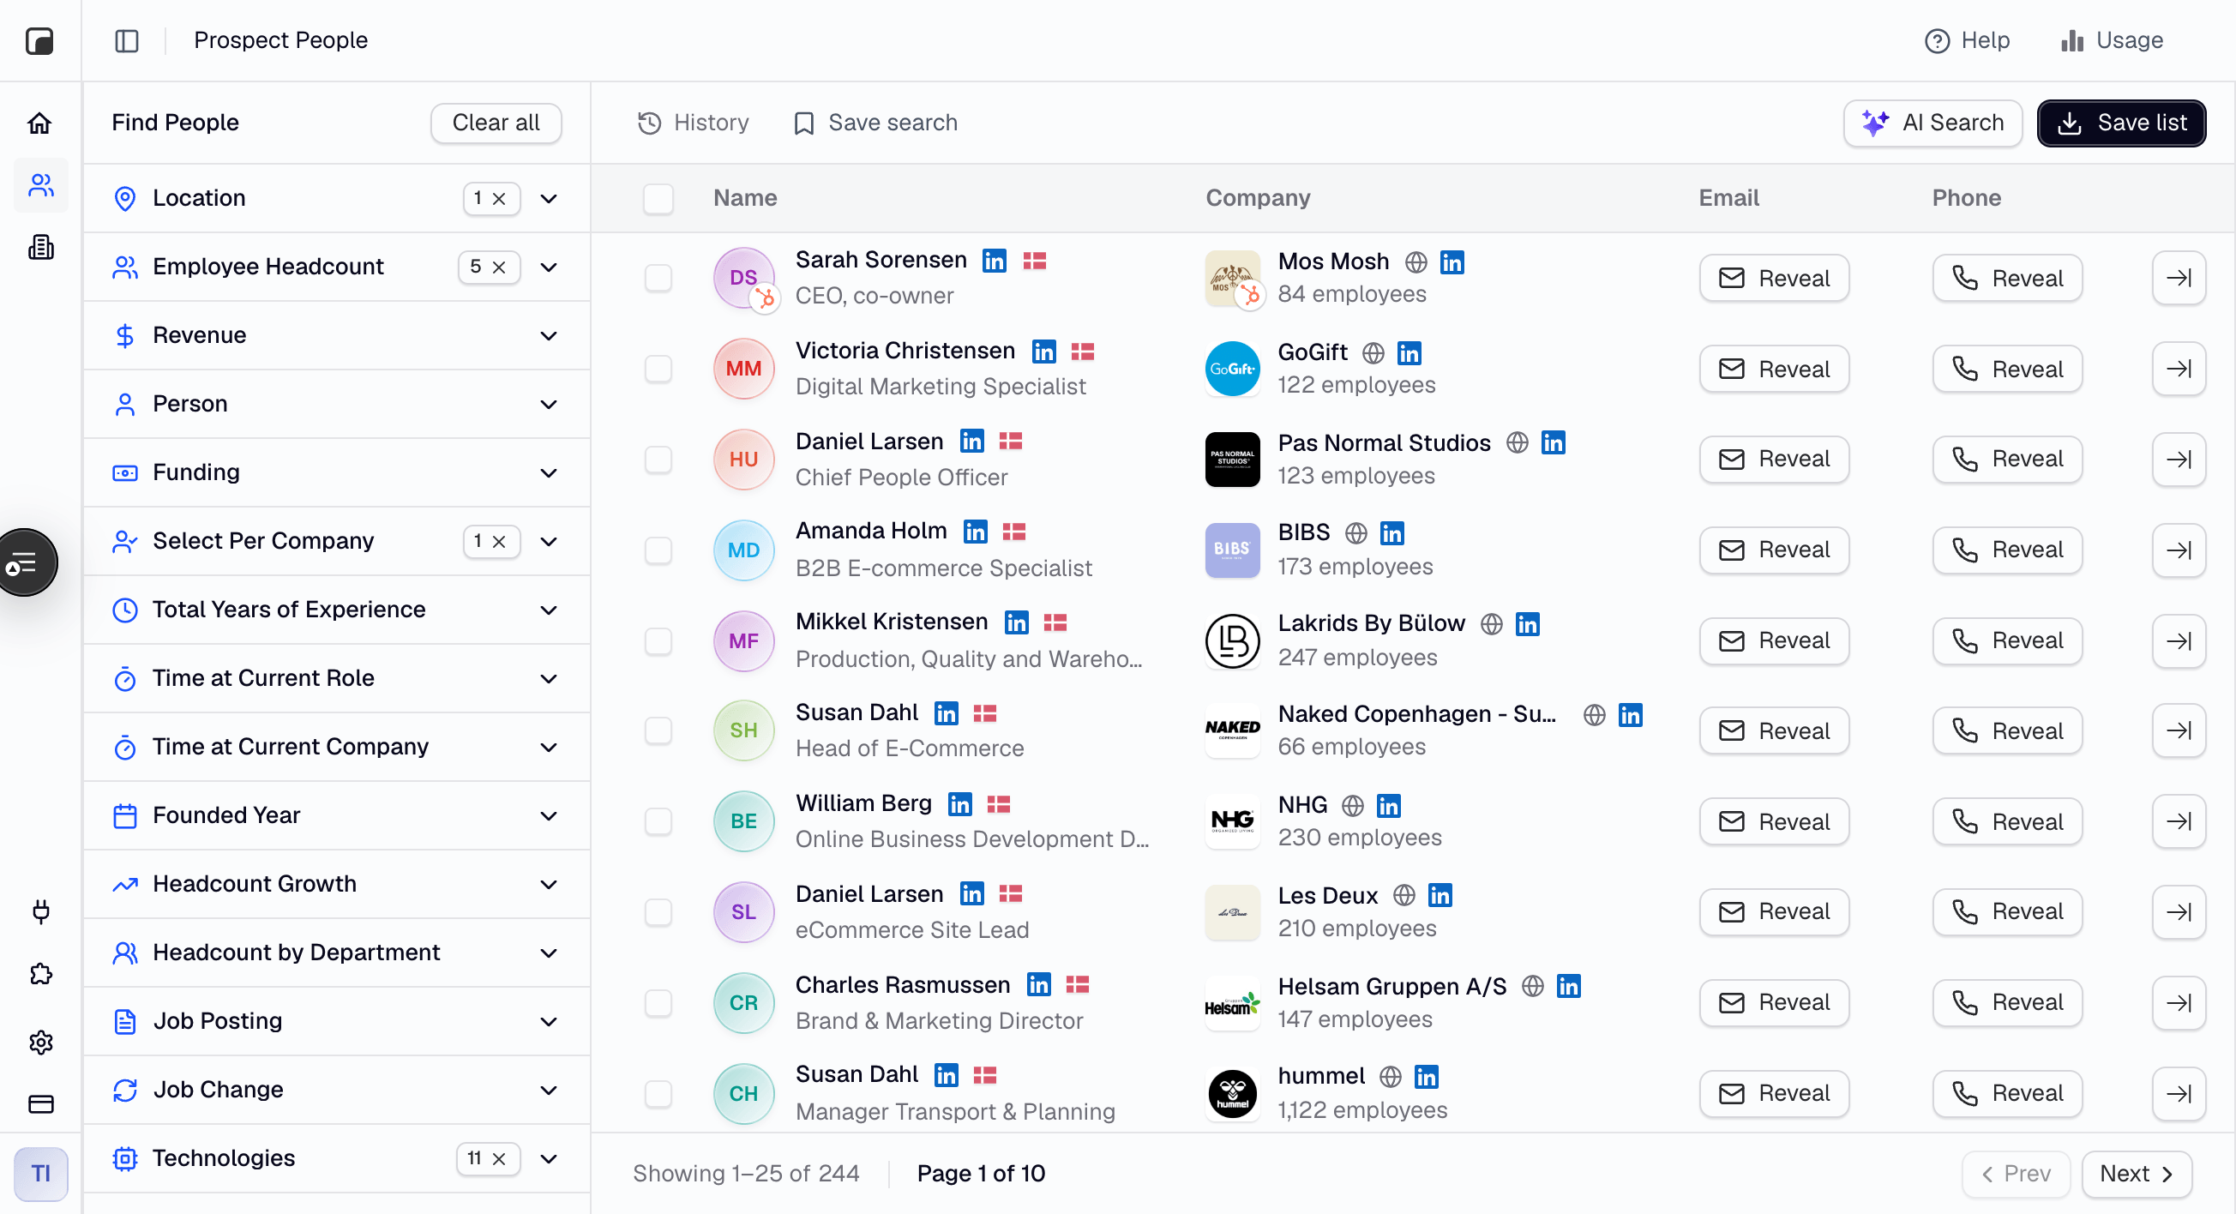This screenshot has width=2236, height=1214.
Task: Select Sarah Sorensen's row checkbox
Action: pos(658,279)
